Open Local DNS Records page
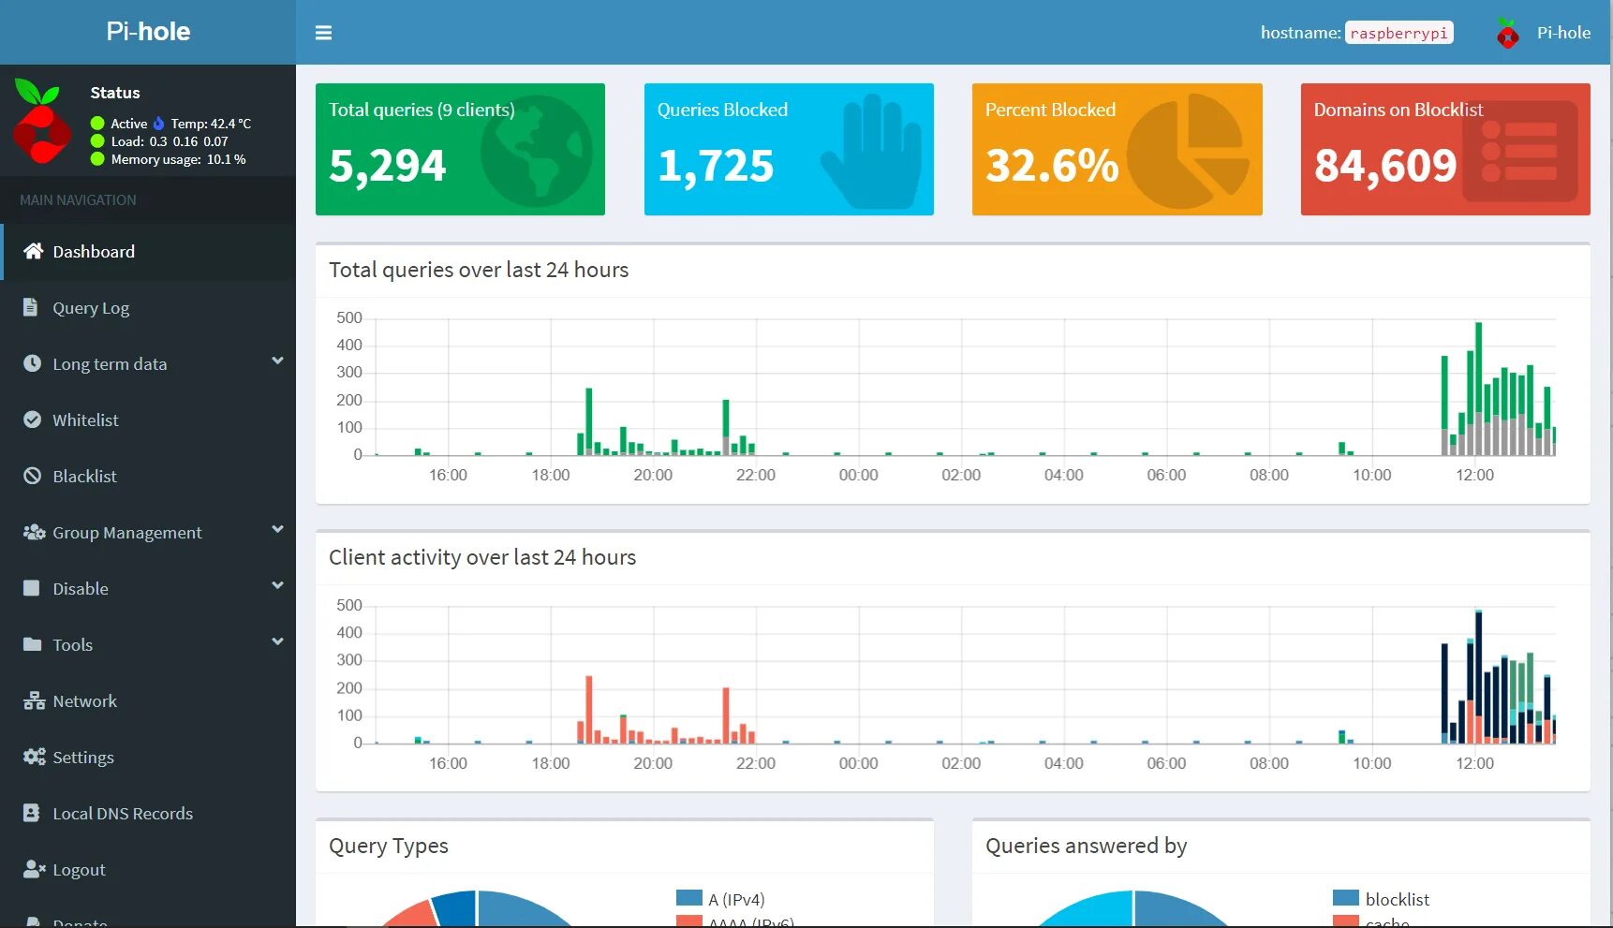The height and width of the screenshot is (928, 1613). (x=148, y=813)
